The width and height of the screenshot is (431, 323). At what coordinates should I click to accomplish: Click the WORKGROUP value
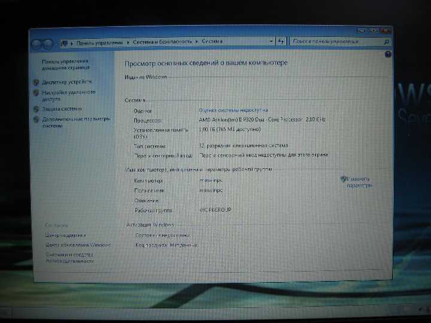click(215, 210)
